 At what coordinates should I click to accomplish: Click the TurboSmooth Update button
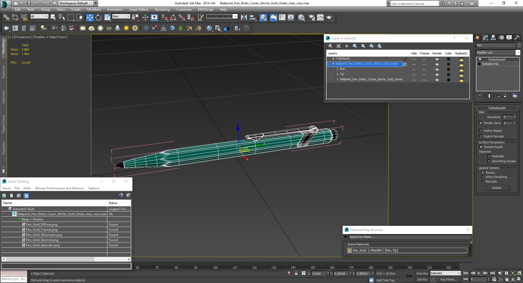click(496, 188)
